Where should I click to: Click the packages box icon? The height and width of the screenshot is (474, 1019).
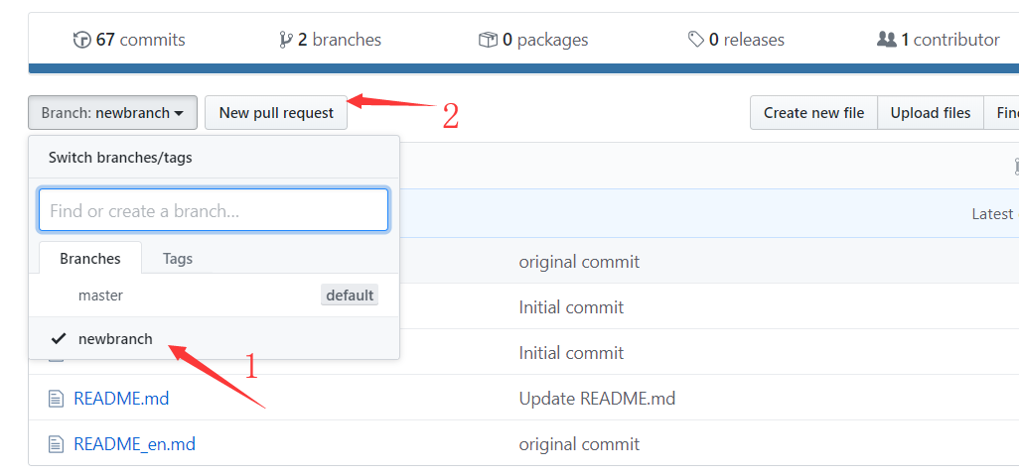point(488,40)
